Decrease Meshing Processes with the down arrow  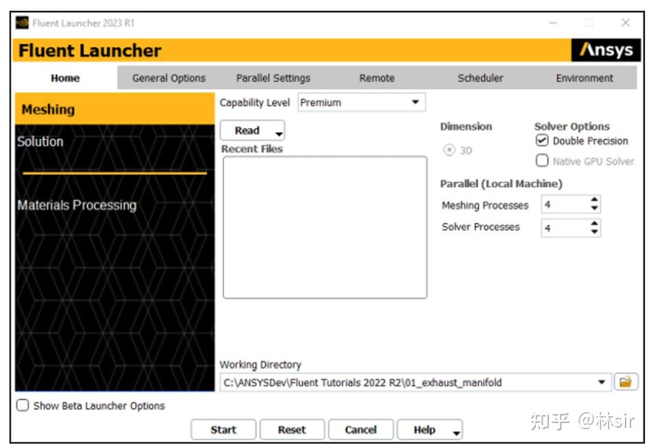tap(595, 207)
